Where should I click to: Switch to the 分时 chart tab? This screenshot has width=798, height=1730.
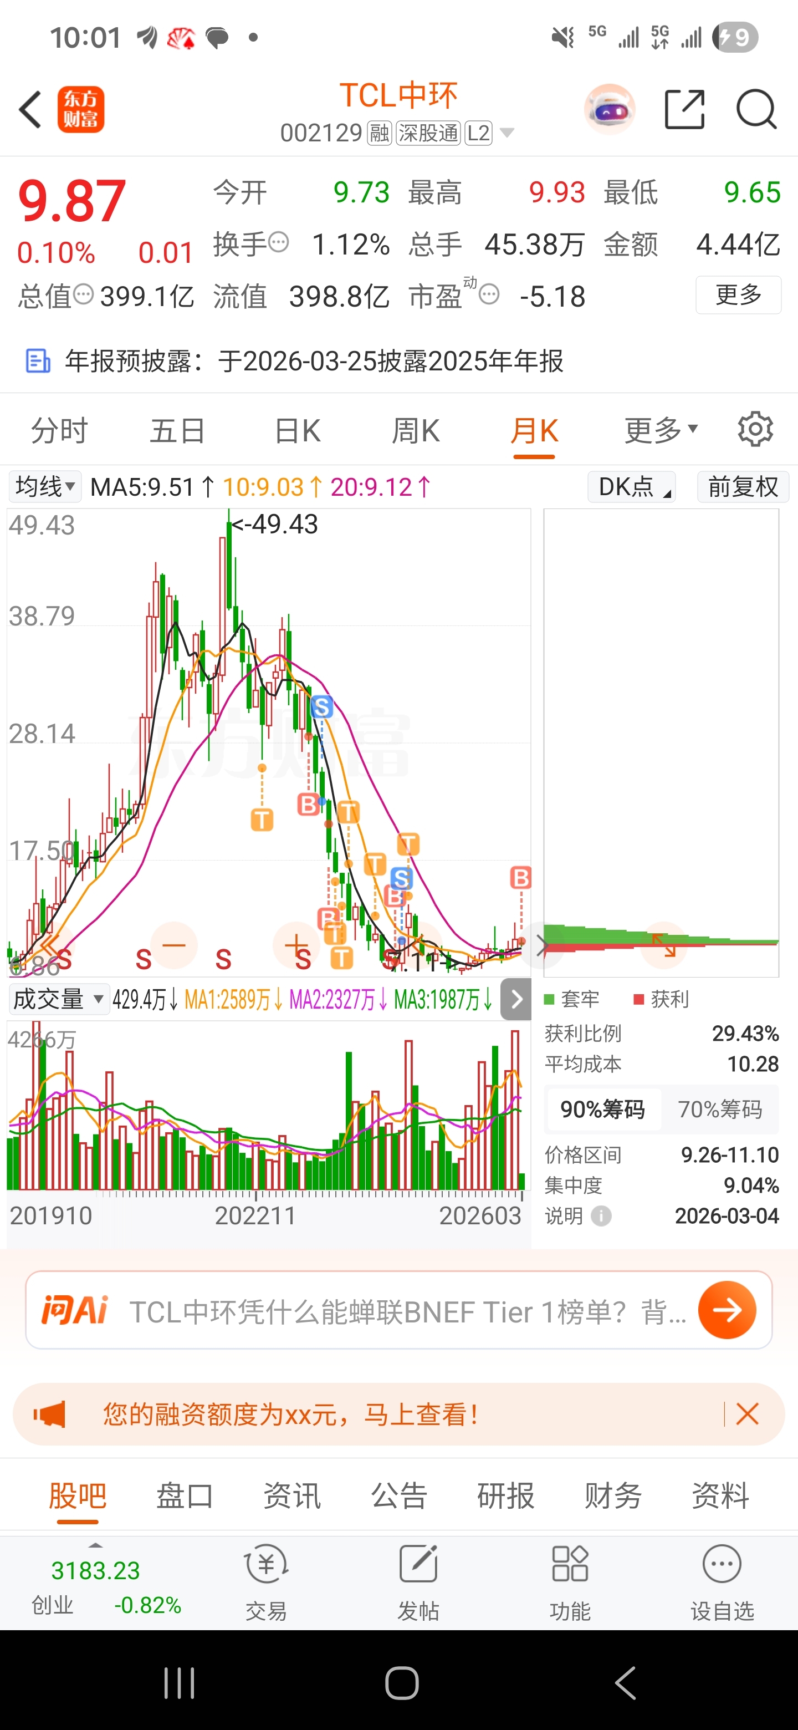click(60, 430)
